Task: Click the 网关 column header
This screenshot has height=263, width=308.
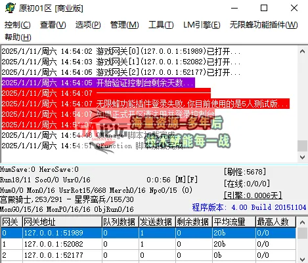Action: pos(12,222)
